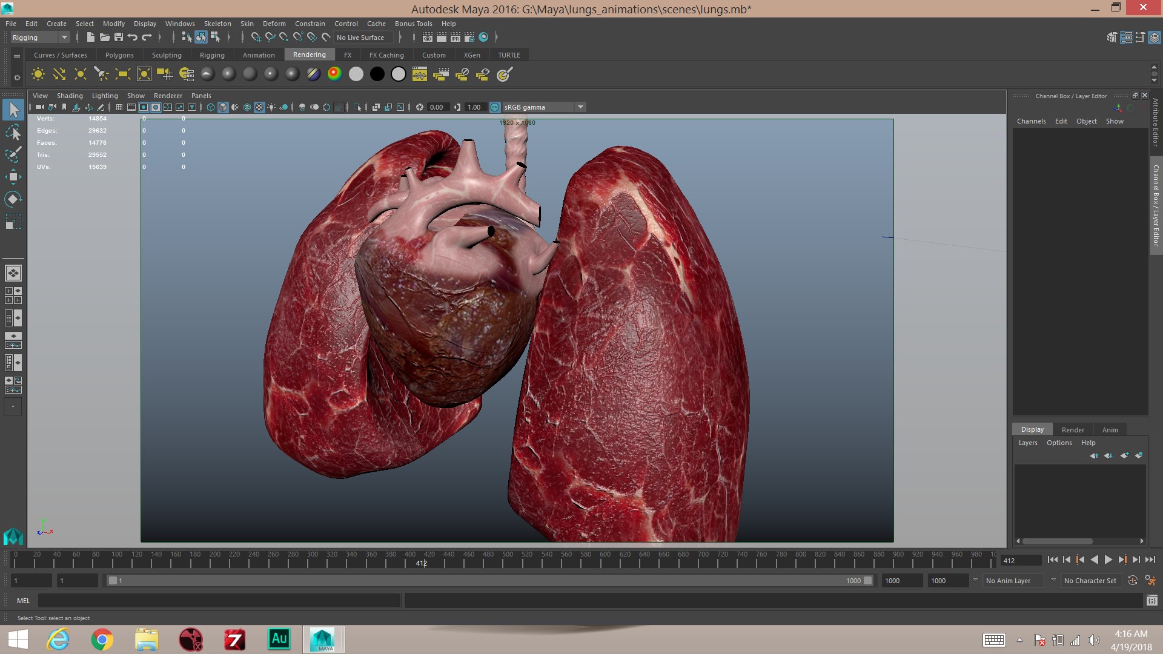Open Render Settings icon in status line

click(x=469, y=38)
